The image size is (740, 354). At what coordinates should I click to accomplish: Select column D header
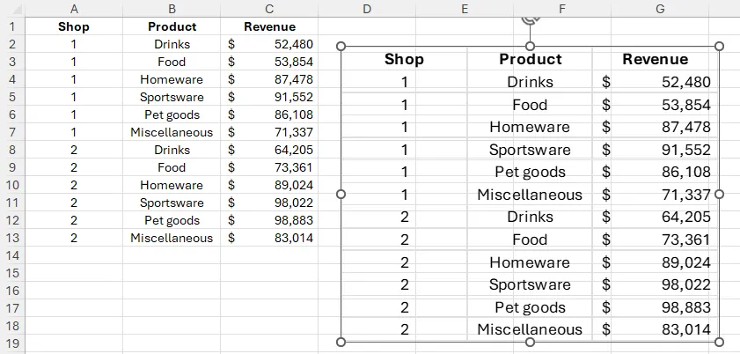click(x=367, y=9)
